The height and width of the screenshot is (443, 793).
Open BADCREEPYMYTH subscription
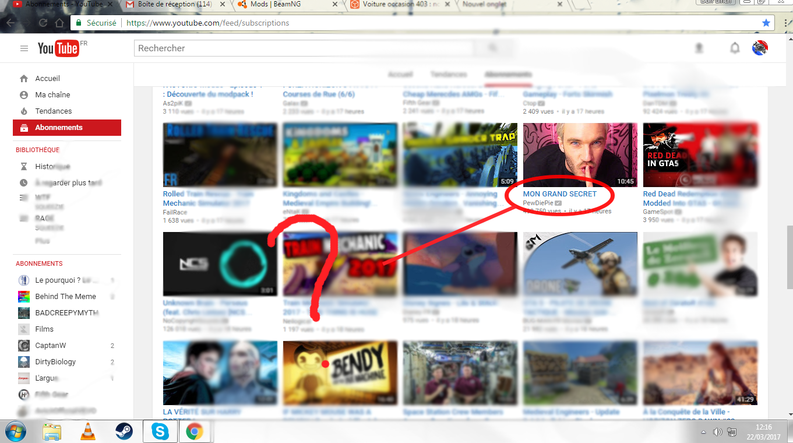point(67,313)
